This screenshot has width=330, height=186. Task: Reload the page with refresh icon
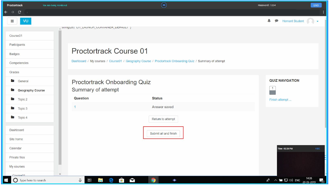click(19, 12)
